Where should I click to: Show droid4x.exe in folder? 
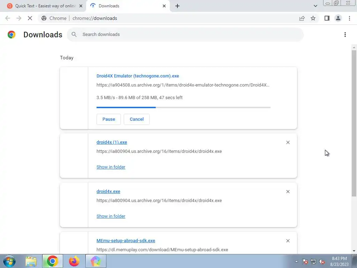[111, 216]
